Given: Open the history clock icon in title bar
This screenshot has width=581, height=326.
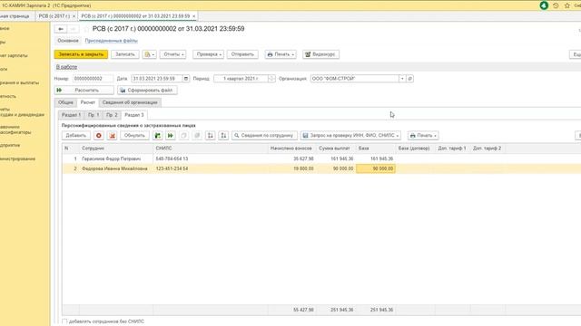Looking at the screenshot, I should (x=556, y=5).
